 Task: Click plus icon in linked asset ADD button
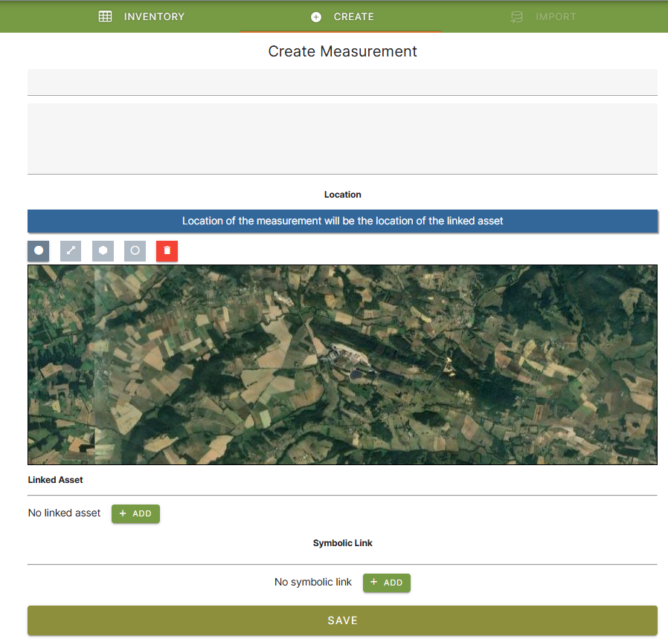123,513
